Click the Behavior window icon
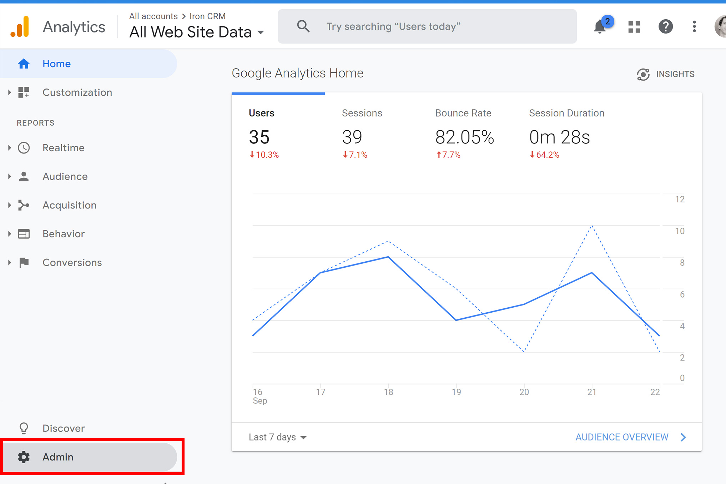 click(x=24, y=234)
